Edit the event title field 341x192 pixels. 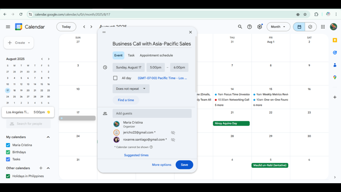click(152, 44)
